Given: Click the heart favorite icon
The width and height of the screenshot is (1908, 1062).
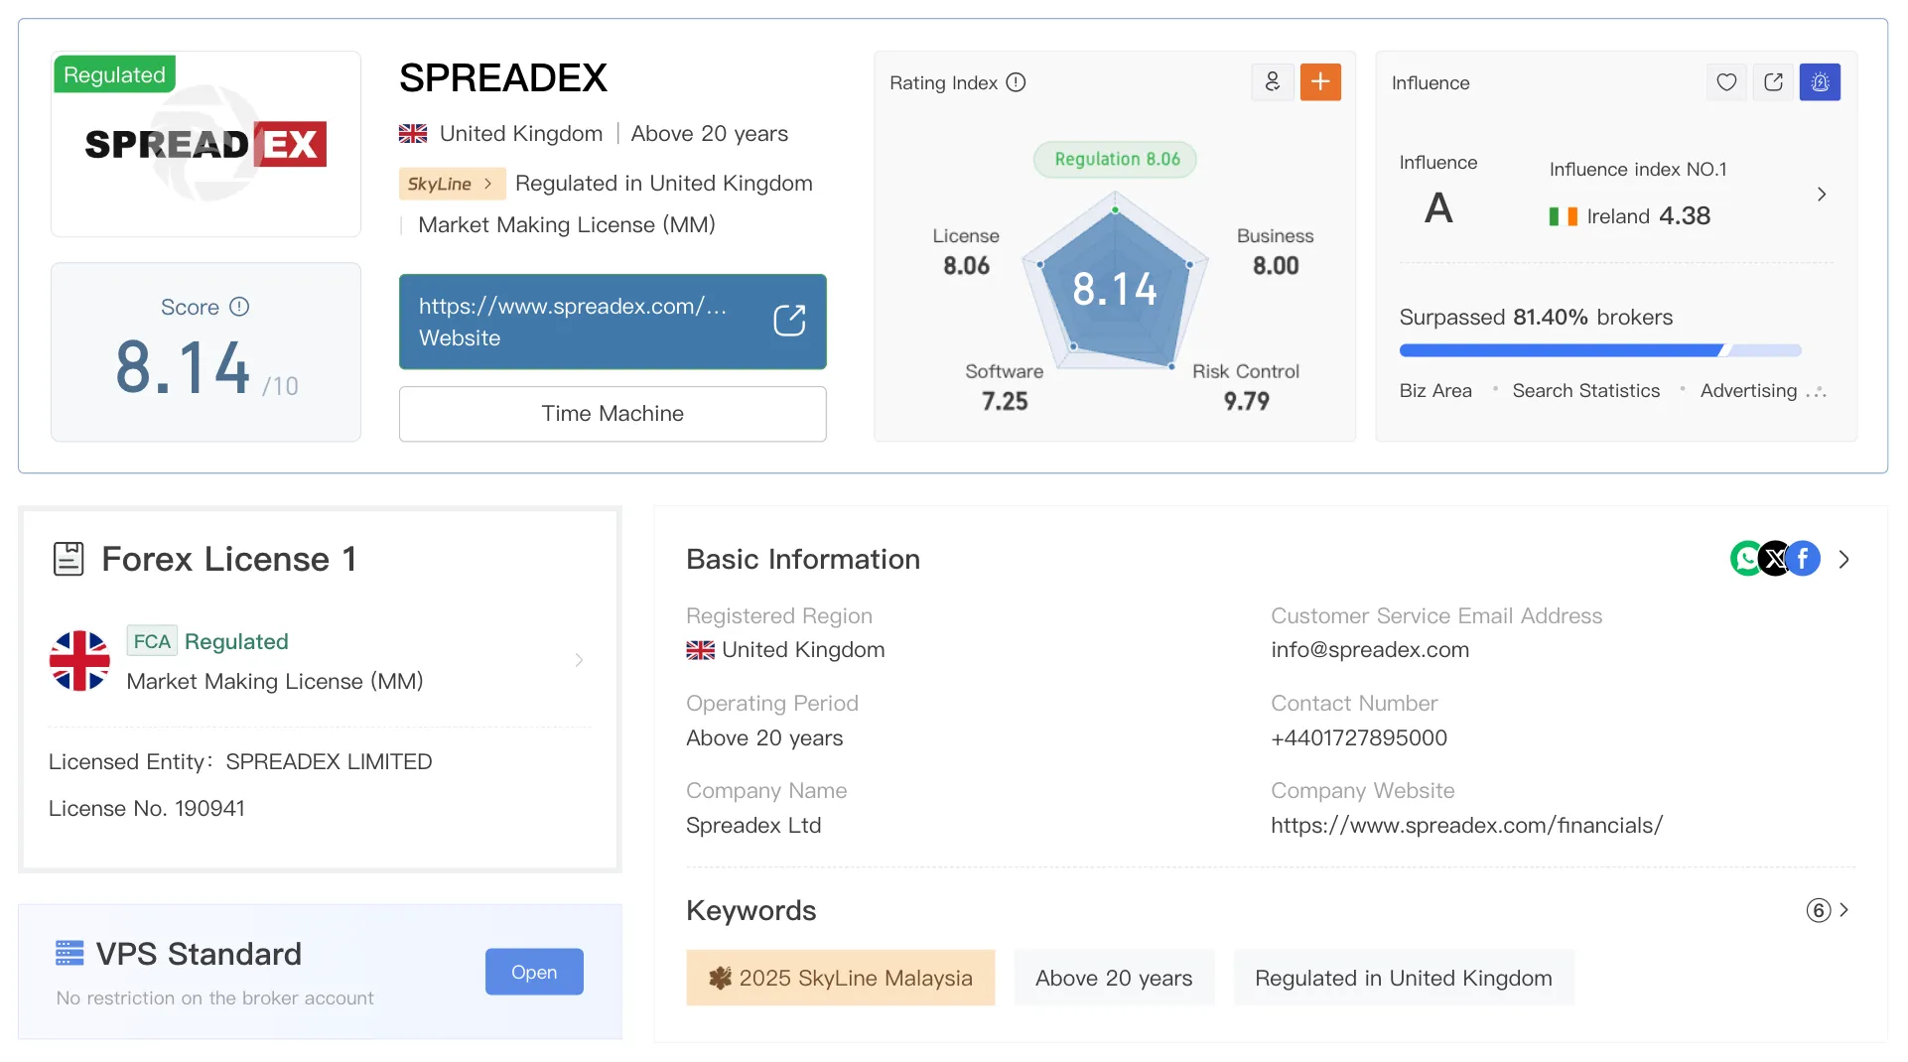Looking at the screenshot, I should click(x=1726, y=82).
